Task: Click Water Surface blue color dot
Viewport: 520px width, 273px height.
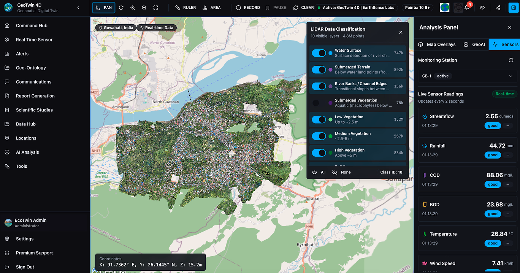Action: [330, 53]
